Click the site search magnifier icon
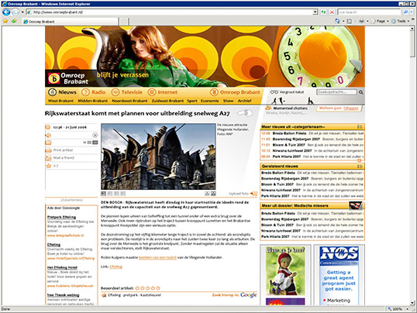This screenshot has height=313, width=417. click(361, 92)
